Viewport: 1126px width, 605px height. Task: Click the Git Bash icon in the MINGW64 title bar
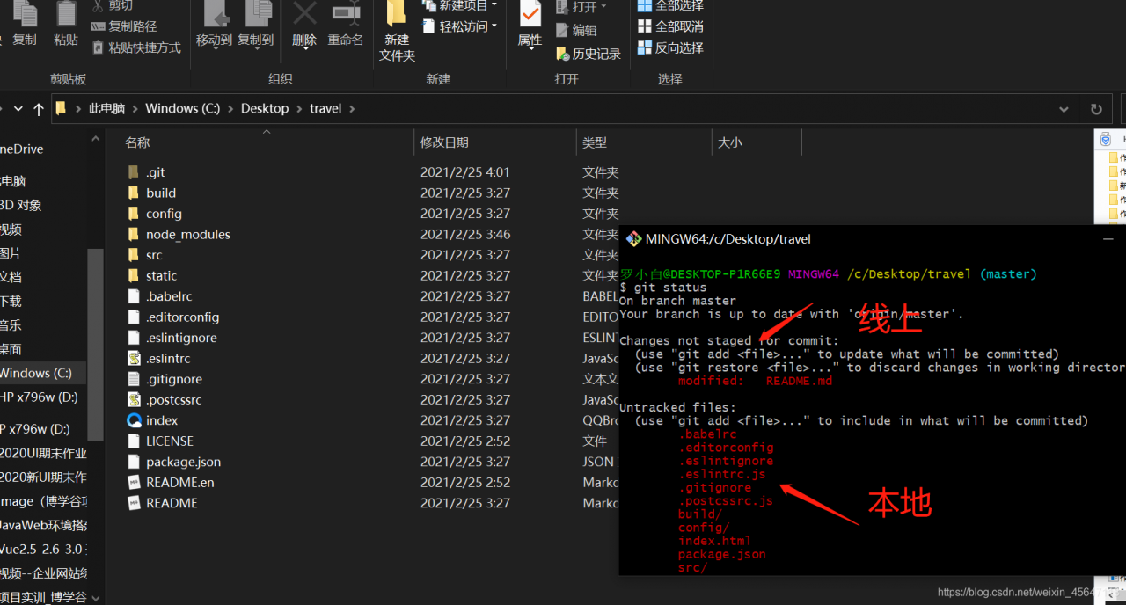633,239
